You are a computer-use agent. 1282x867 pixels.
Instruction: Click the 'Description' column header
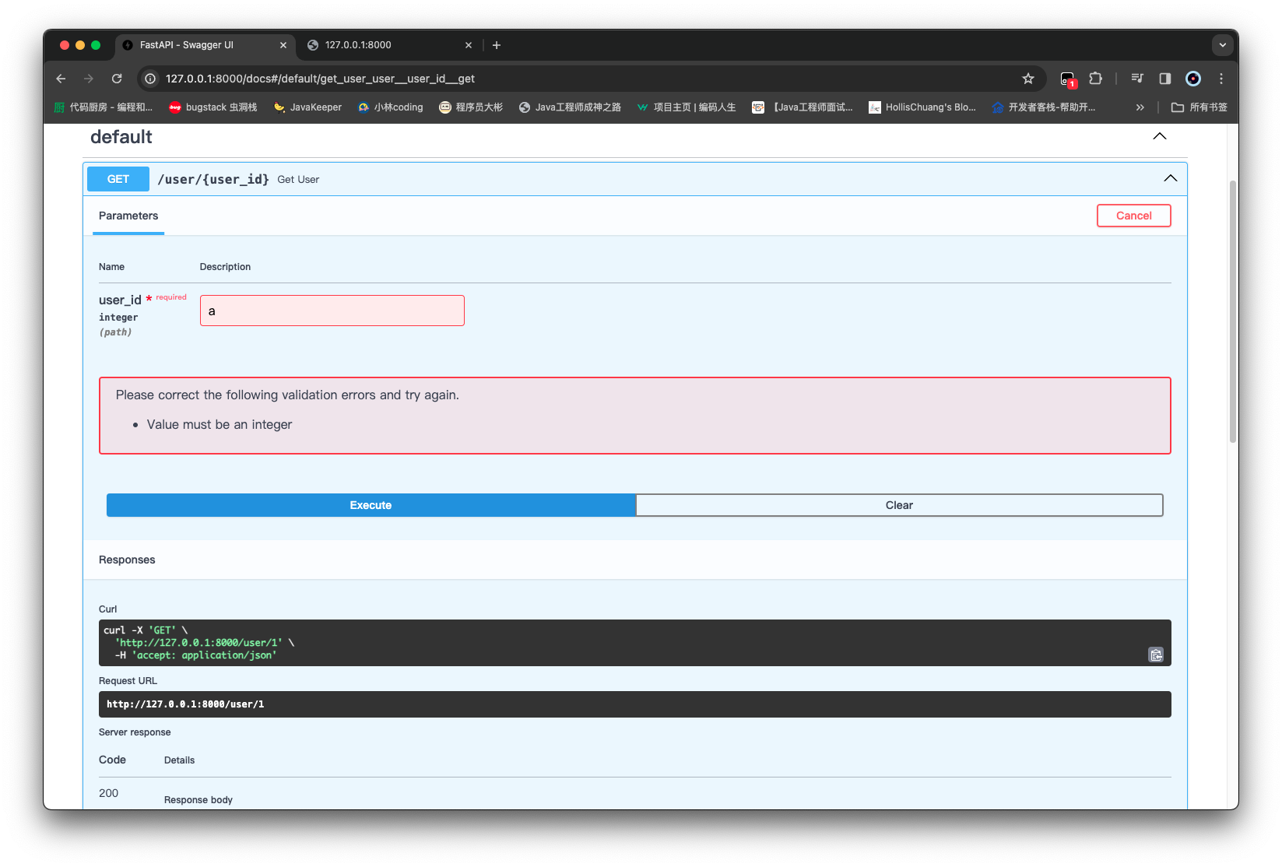coord(225,267)
